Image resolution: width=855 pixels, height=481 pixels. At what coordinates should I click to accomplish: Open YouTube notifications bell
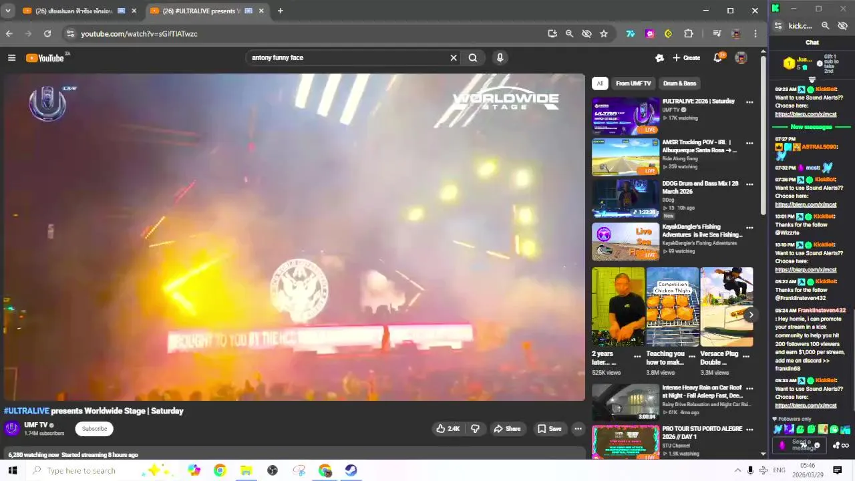[718, 58]
